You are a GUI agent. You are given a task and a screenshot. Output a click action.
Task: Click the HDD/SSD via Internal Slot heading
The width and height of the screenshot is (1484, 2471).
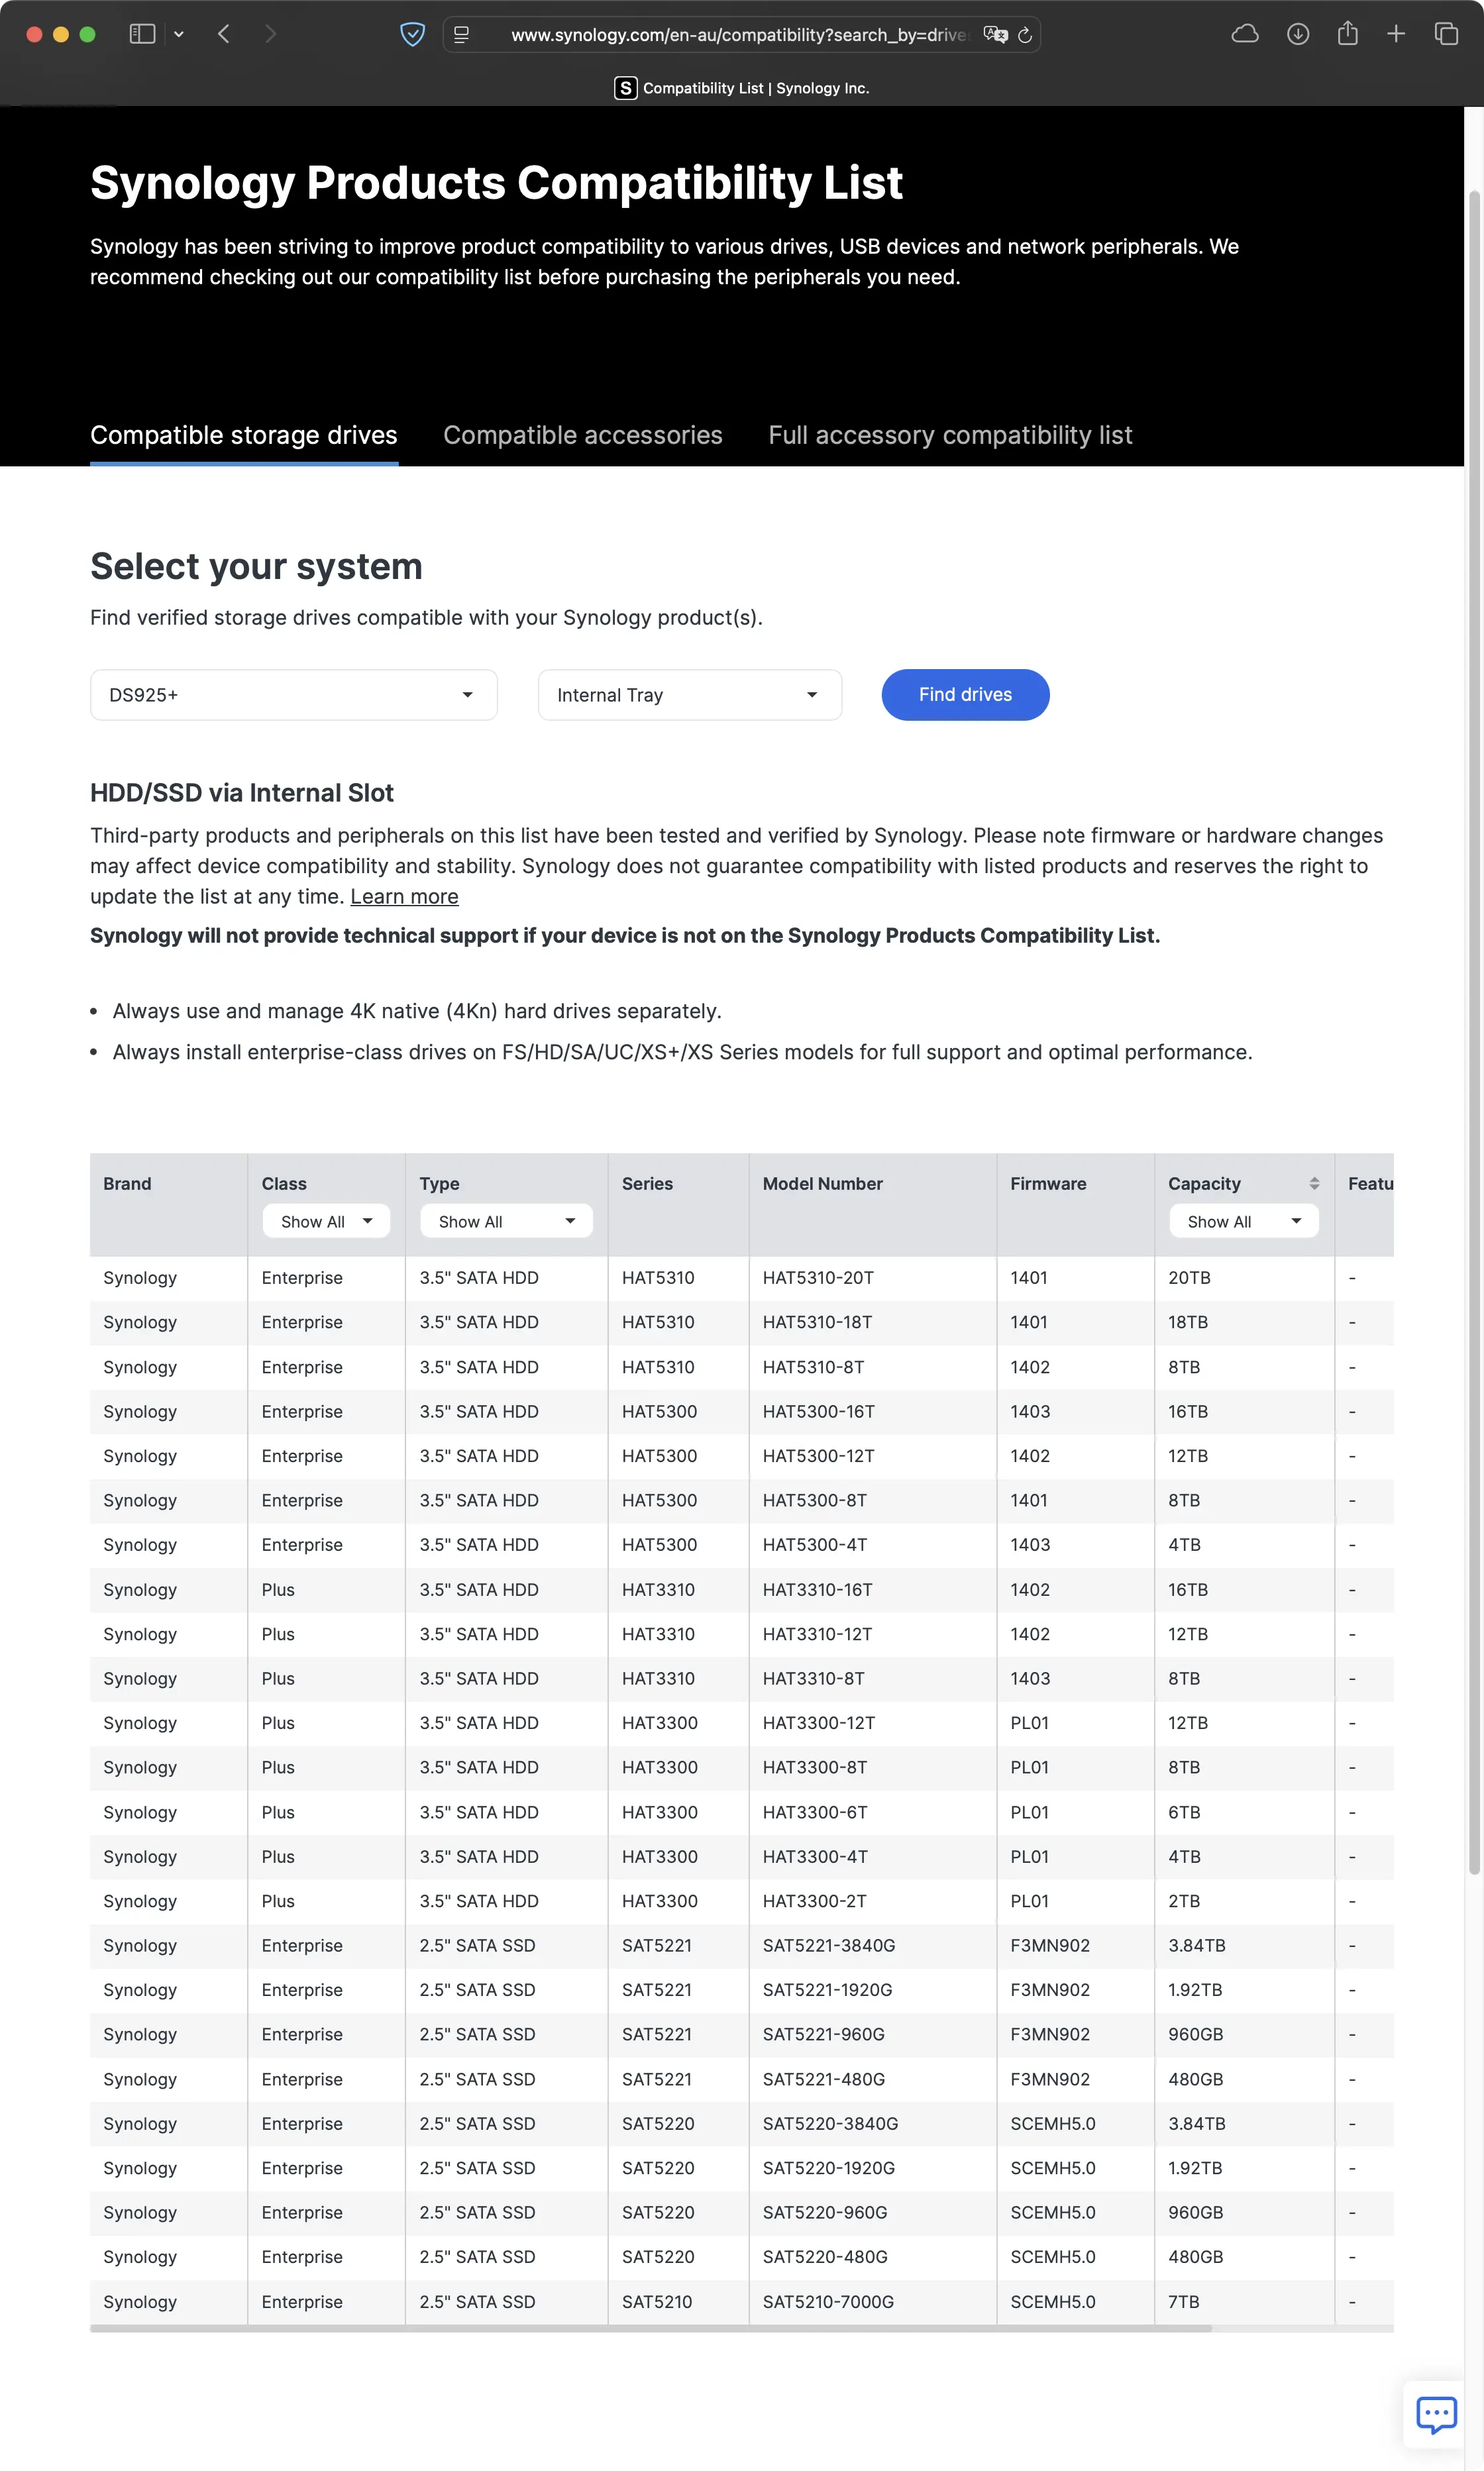242,793
